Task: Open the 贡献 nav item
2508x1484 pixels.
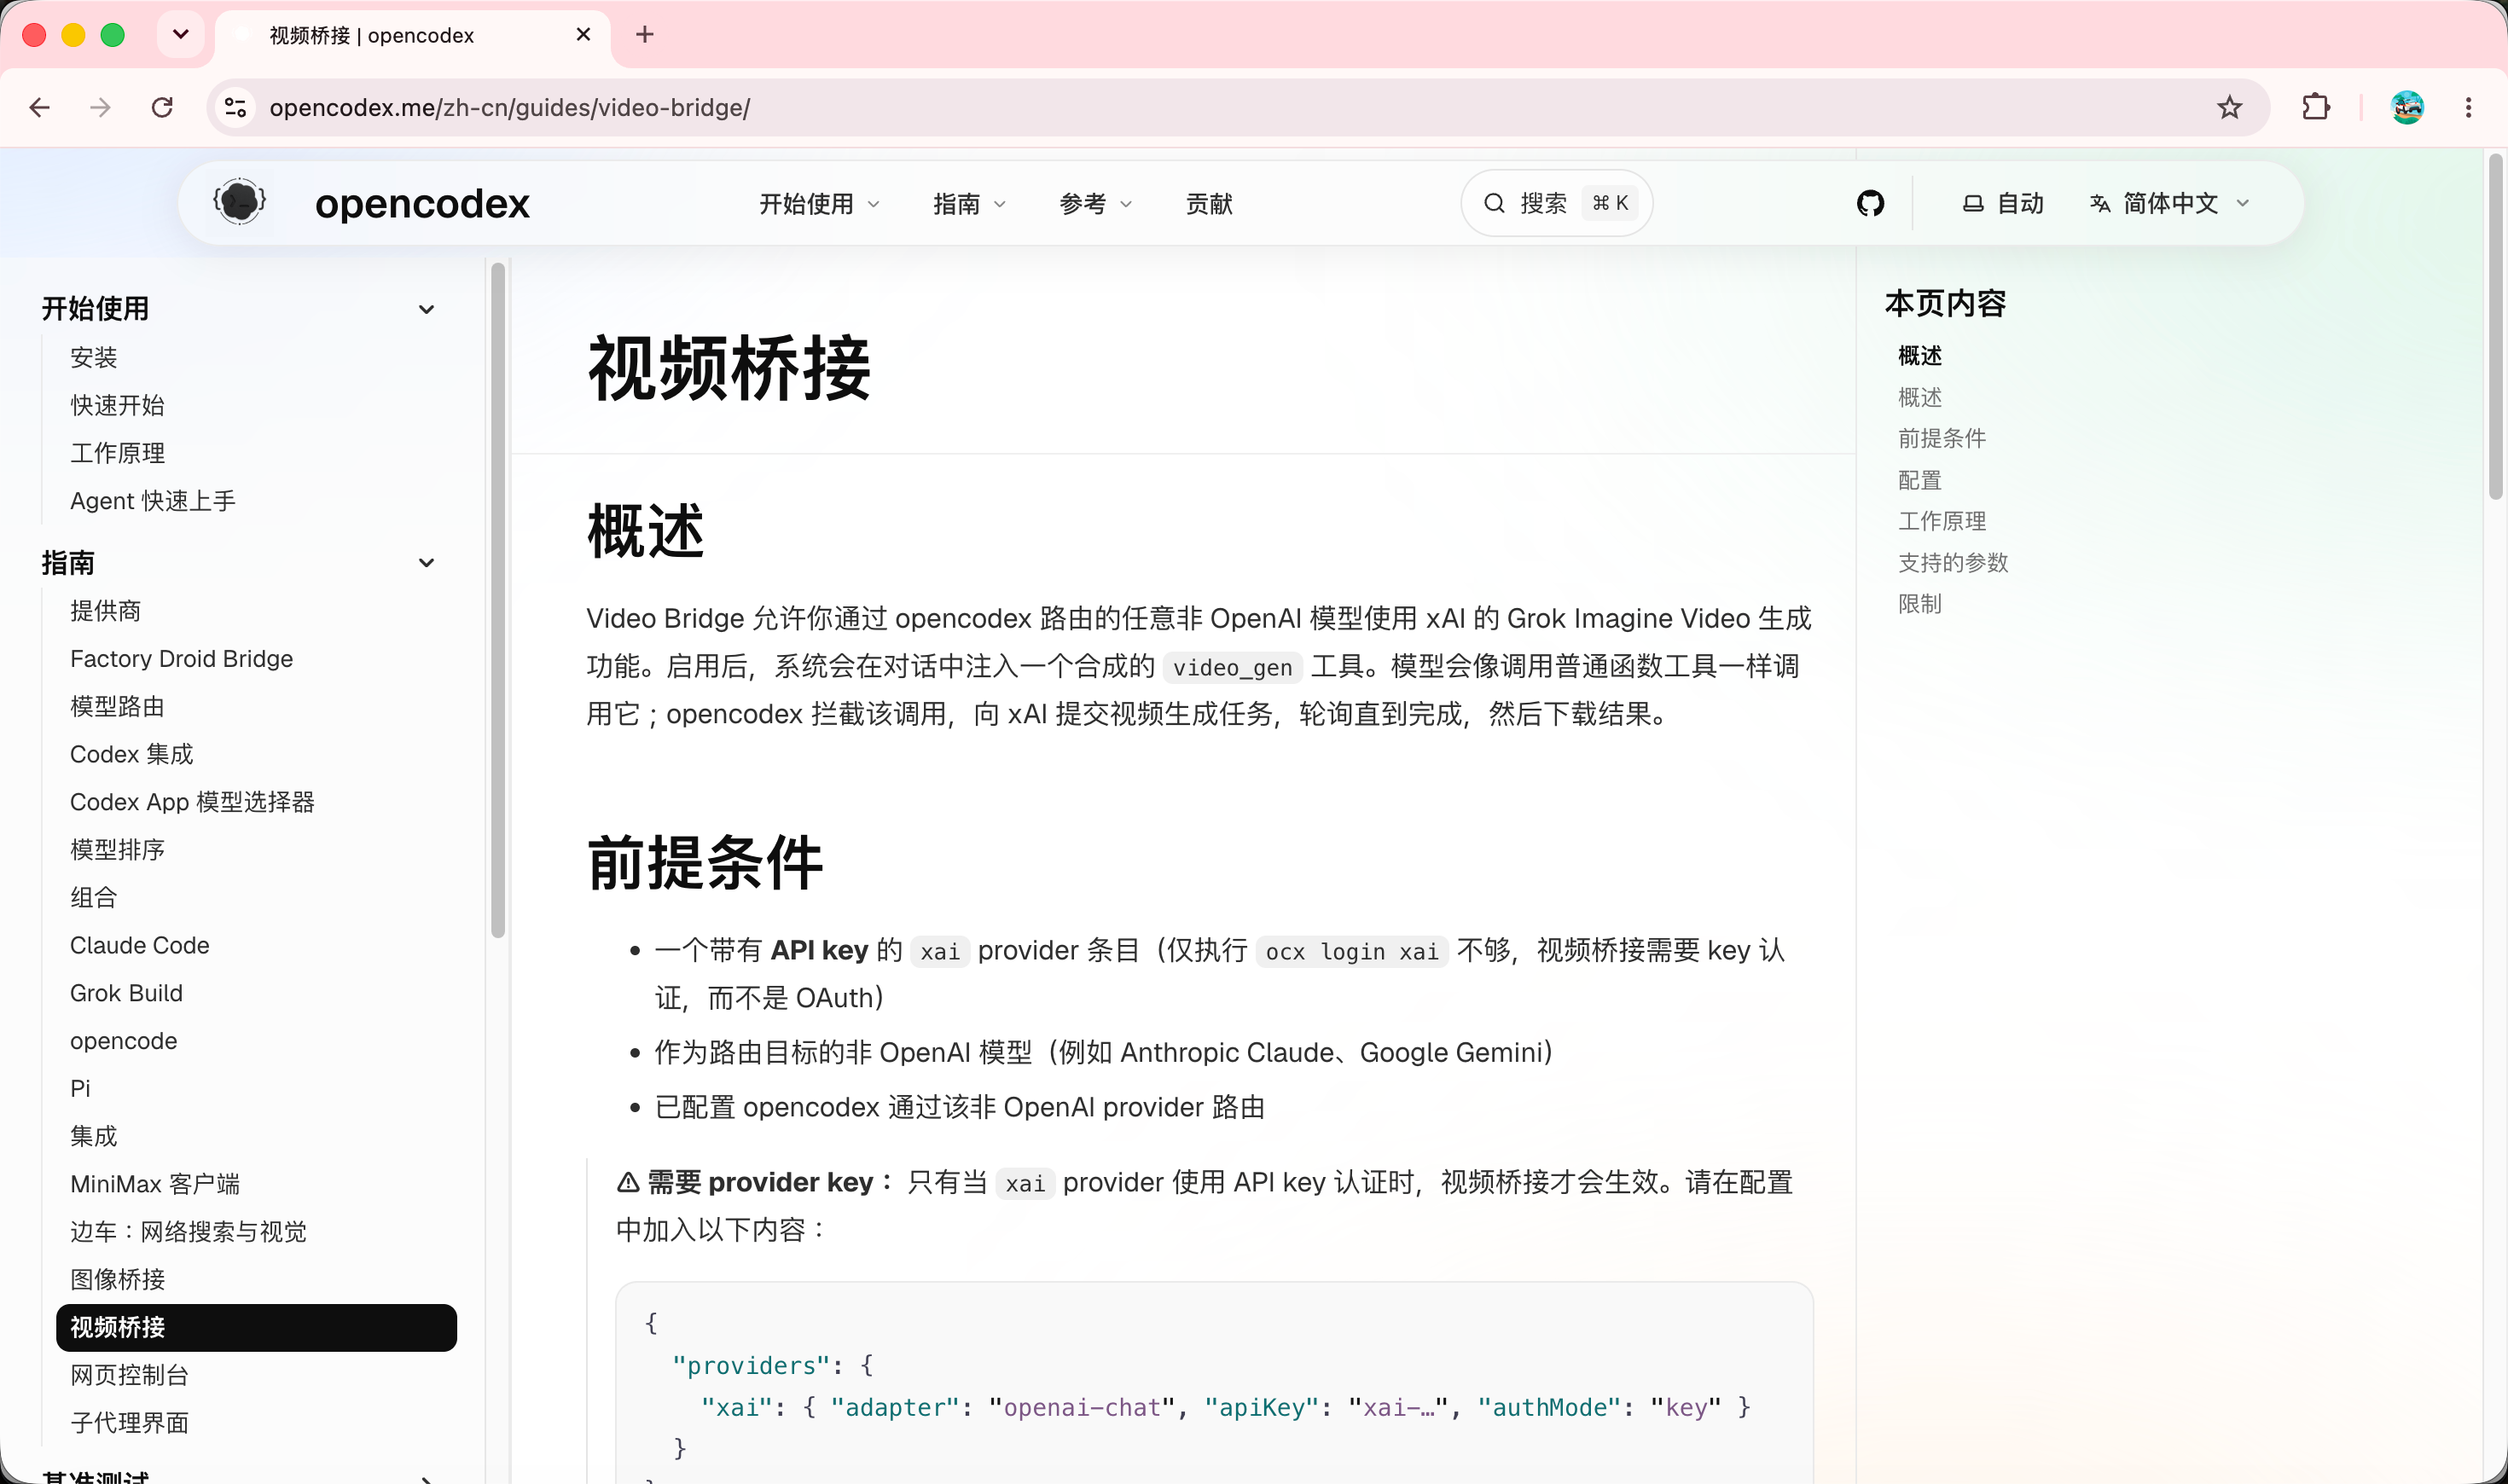Action: 1209,204
